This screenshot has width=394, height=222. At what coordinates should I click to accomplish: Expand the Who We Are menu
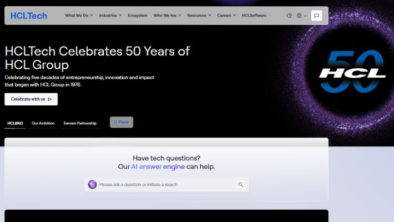(x=168, y=16)
